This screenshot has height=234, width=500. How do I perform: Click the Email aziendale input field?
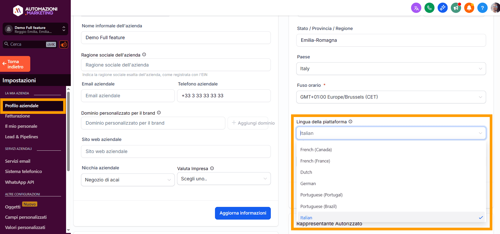tap(128, 96)
